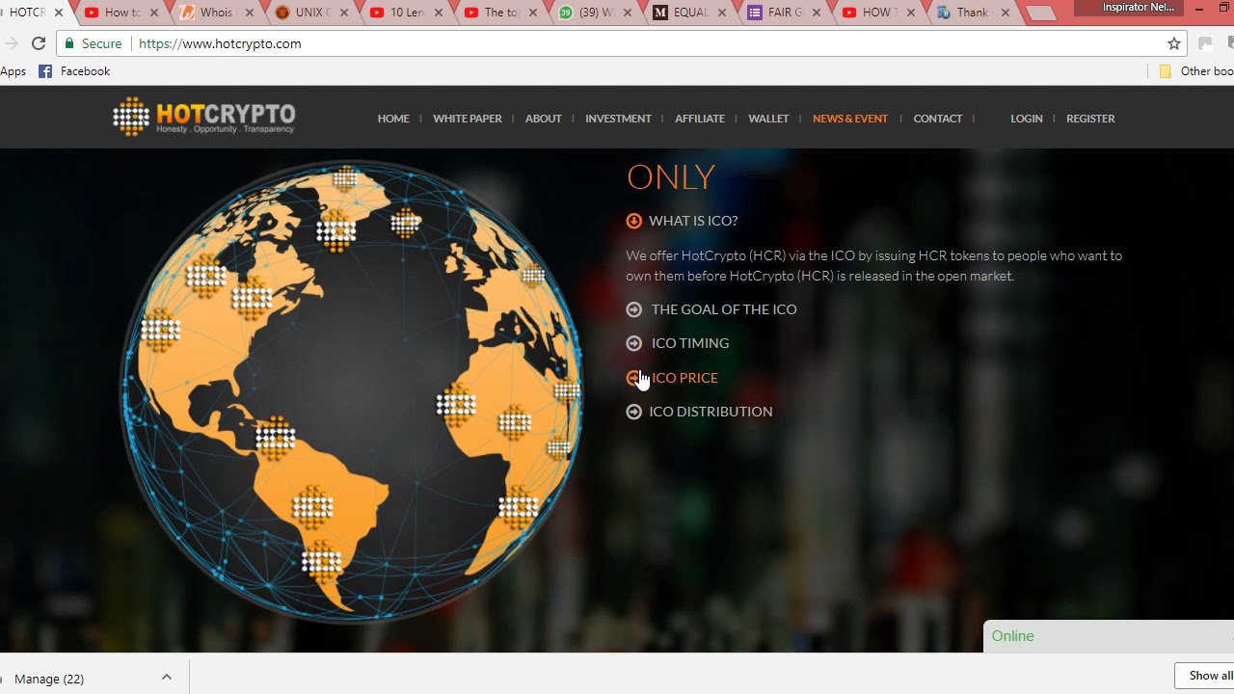Image resolution: width=1234 pixels, height=694 pixels.
Task: Click the HotCrypto logo
Action: click(203, 117)
